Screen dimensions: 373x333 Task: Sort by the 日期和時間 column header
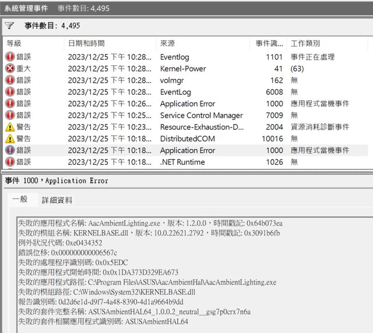click(86, 44)
